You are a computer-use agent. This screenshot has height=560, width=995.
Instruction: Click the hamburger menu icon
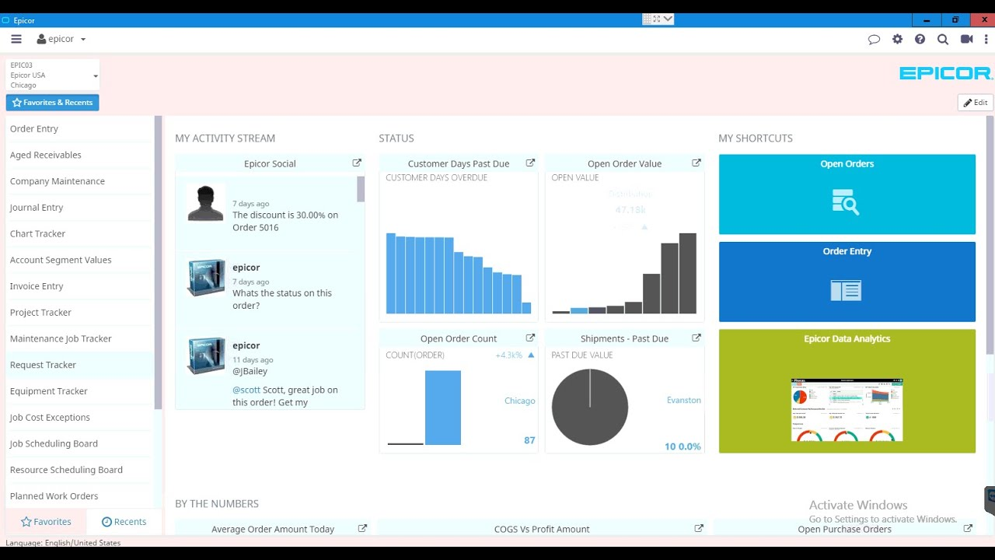[16, 39]
